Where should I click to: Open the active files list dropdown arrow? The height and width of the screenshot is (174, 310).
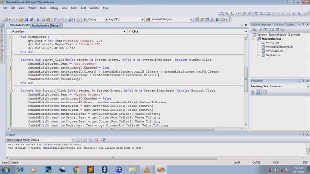(242, 25)
